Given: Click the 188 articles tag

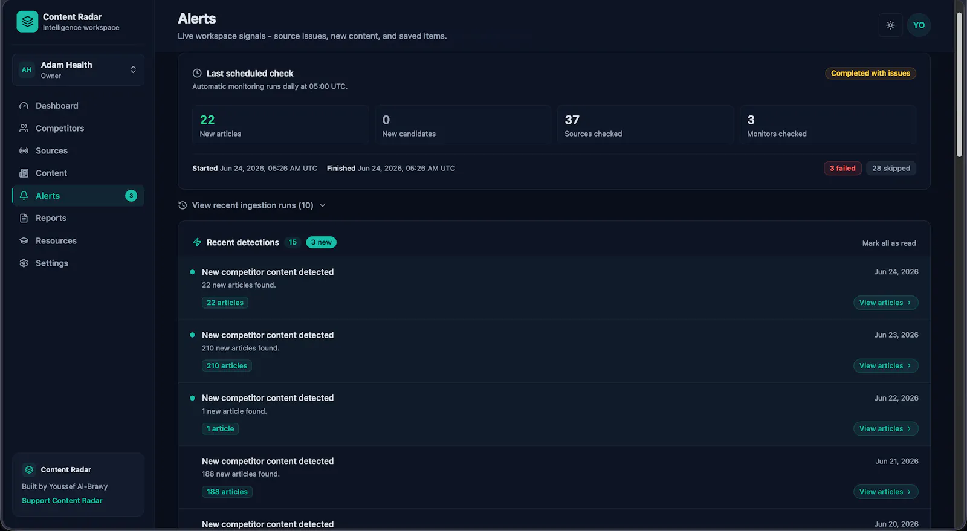Looking at the screenshot, I should coord(227,492).
